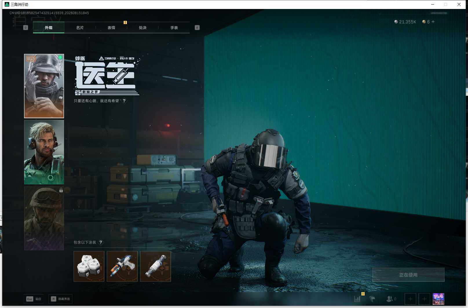
Task: Switch to the 处决 tab
Action: pos(142,28)
